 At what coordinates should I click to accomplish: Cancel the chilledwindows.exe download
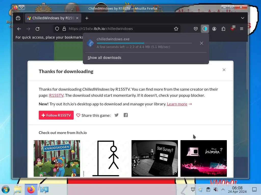point(202,43)
